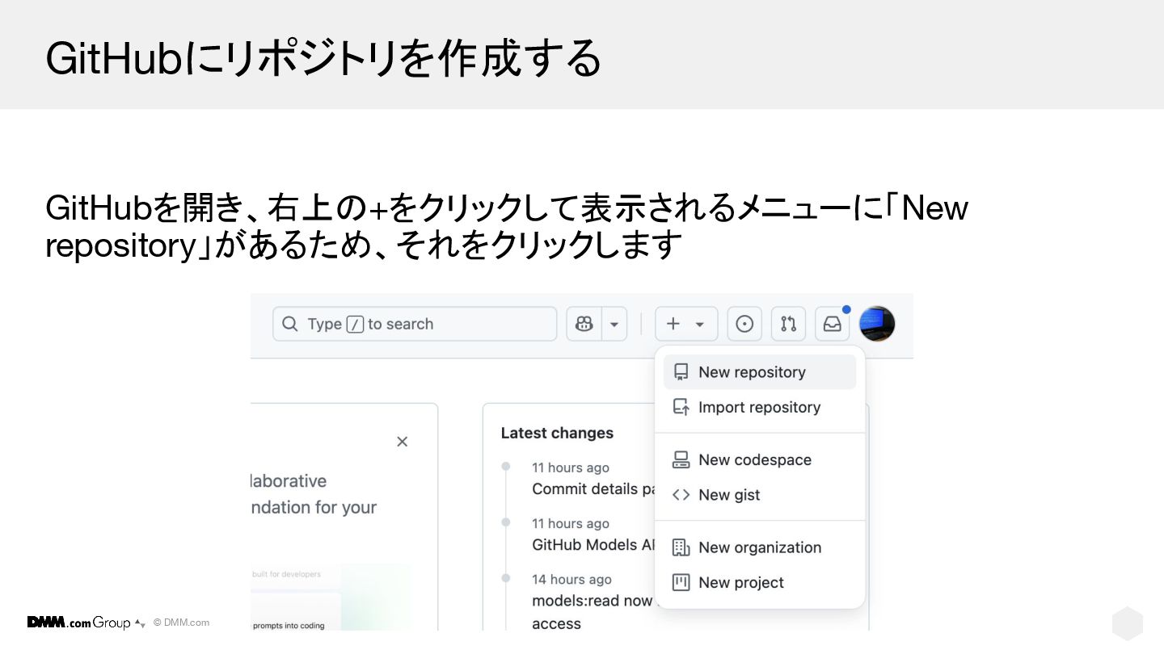The width and height of the screenshot is (1164, 654).
Task: Click the code brackets icon beside New gist
Action: pos(681,495)
